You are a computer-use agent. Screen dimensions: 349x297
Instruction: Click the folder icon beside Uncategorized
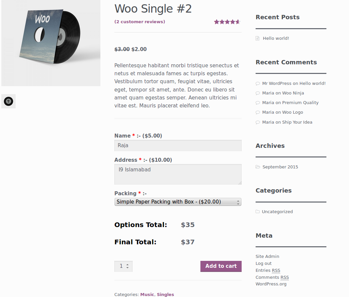point(258,212)
